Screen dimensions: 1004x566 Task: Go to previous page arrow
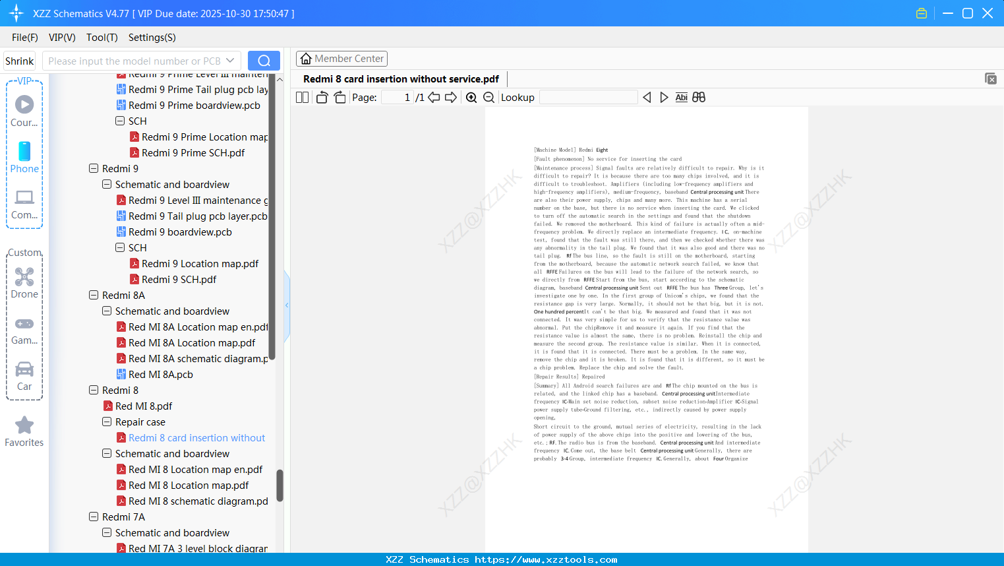pyautogui.click(x=434, y=98)
